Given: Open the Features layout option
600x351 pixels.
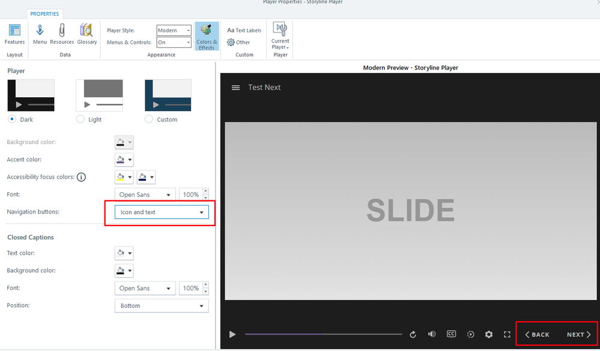Looking at the screenshot, I should pos(14,34).
